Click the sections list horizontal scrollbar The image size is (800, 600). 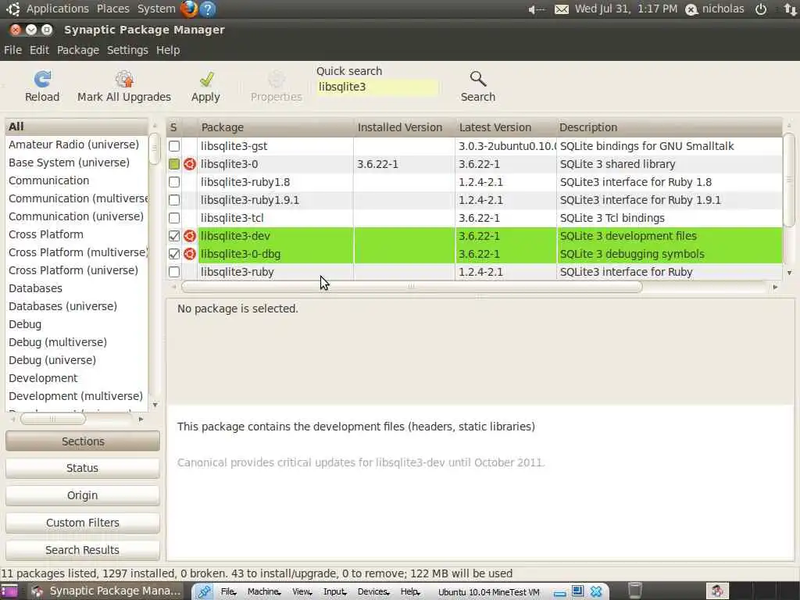[53, 419]
